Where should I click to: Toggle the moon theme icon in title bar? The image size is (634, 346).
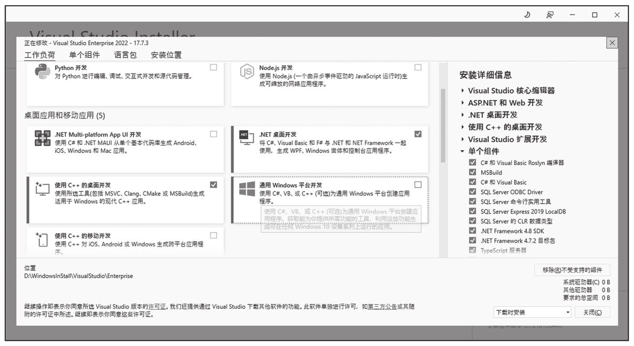coord(527,15)
